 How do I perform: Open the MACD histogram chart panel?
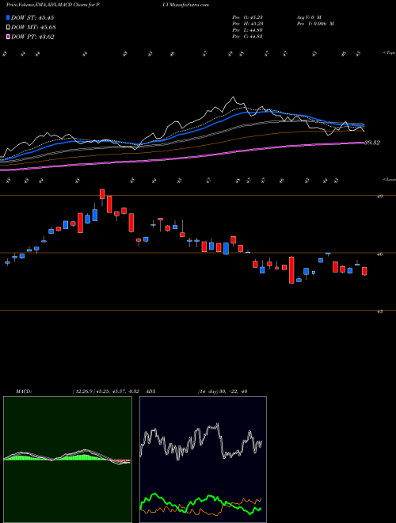67,460
